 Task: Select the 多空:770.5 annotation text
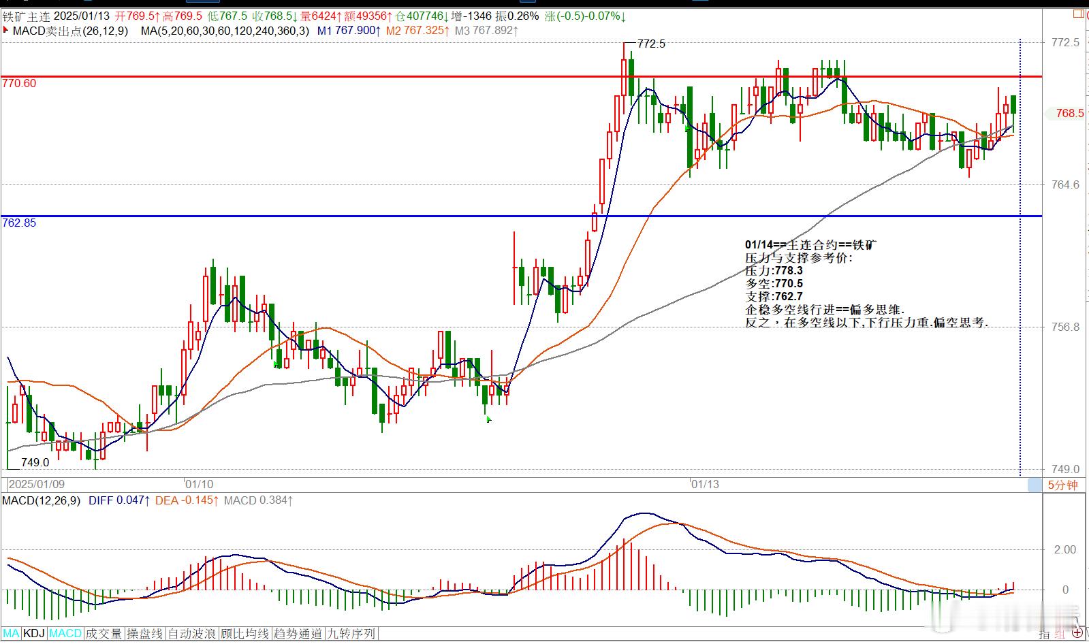[x=774, y=284]
